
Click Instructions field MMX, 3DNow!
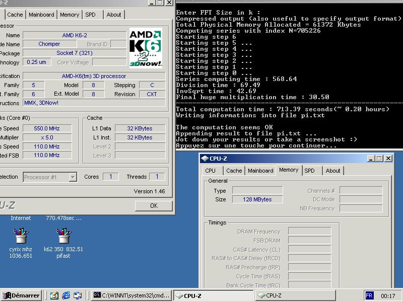coord(94,103)
